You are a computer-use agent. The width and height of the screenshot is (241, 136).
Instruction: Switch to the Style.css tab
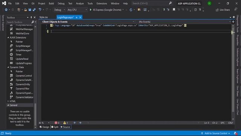coord(44,17)
